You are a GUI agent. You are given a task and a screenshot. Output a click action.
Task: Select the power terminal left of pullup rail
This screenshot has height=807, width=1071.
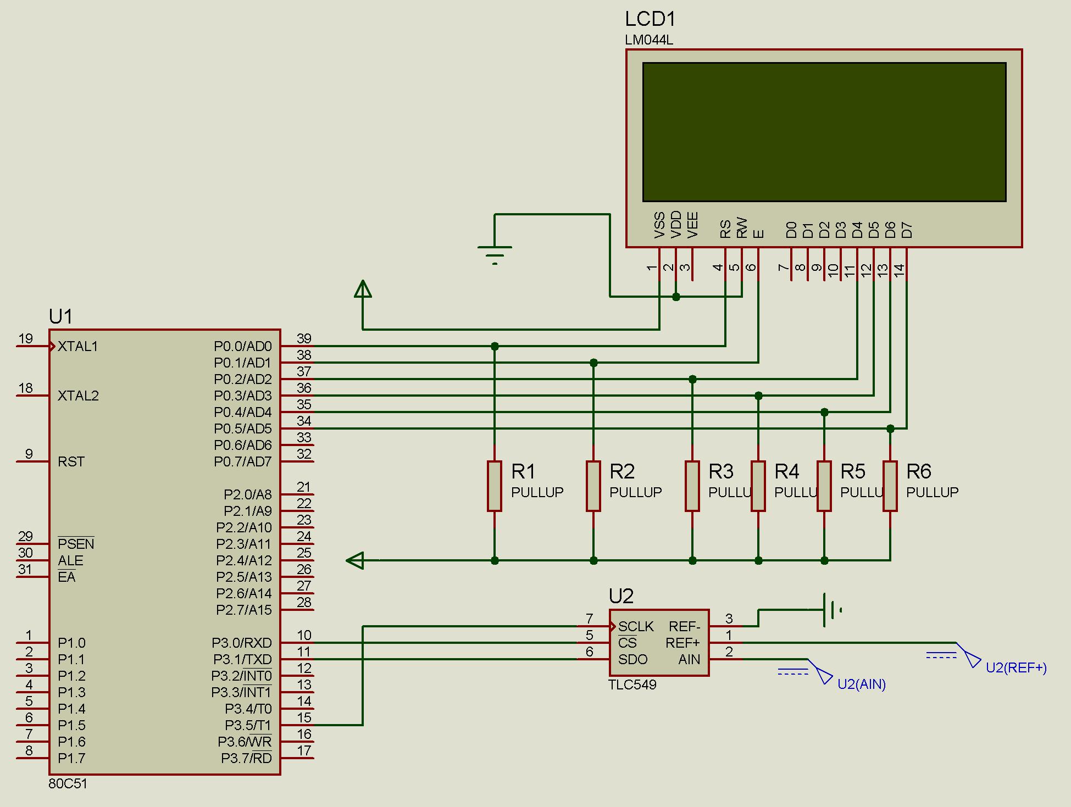click(x=355, y=560)
